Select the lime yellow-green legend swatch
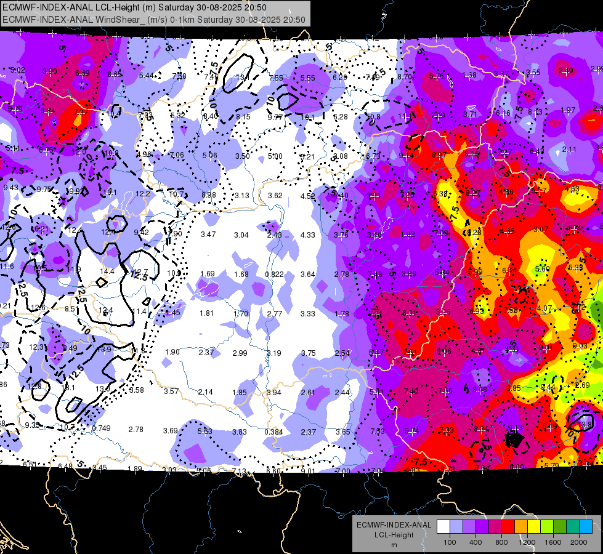The width and height of the screenshot is (603, 554). [x=546, y=527]
